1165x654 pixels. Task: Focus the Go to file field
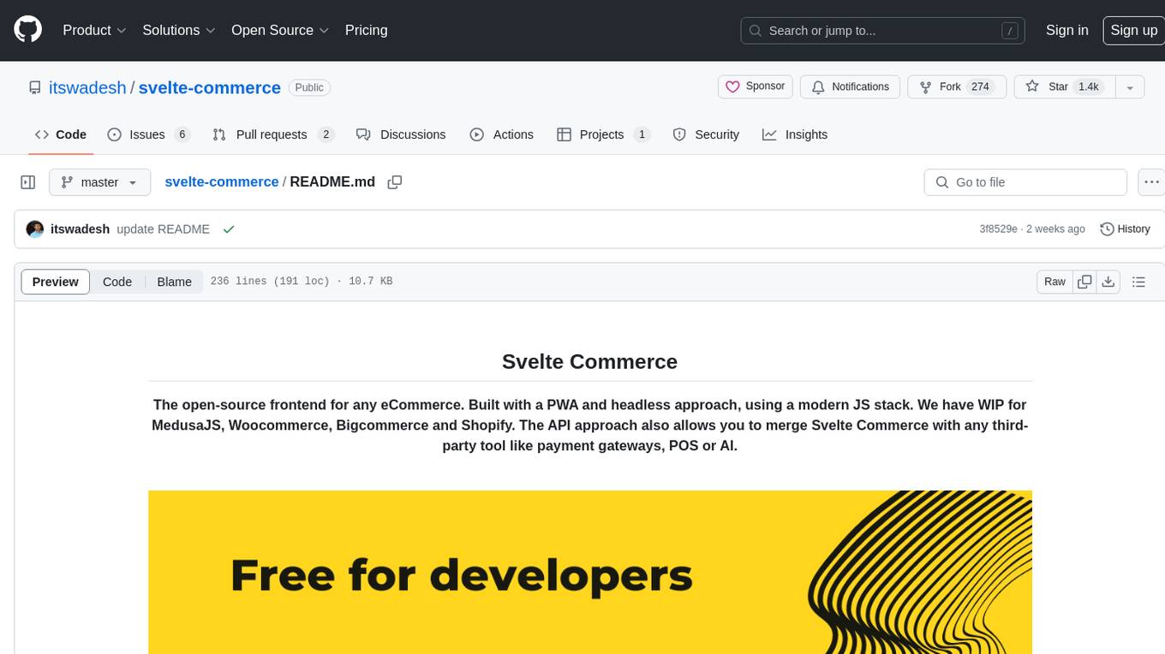tap(1025, 182)
